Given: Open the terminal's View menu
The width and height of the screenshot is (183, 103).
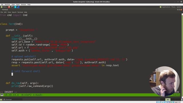Looking at the screenshot, I should pyautogui.click(x=9, y=12).
